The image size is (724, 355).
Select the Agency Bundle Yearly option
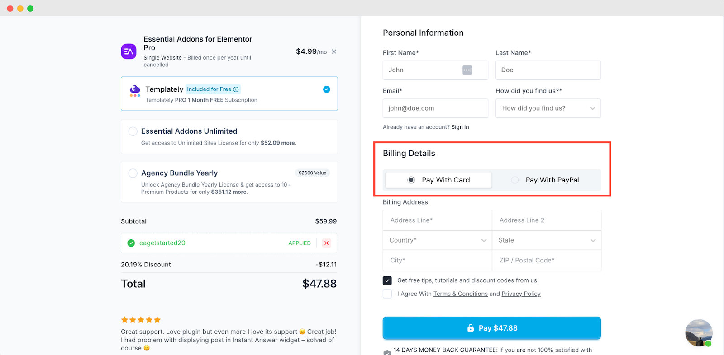click(x=133, y=173)
